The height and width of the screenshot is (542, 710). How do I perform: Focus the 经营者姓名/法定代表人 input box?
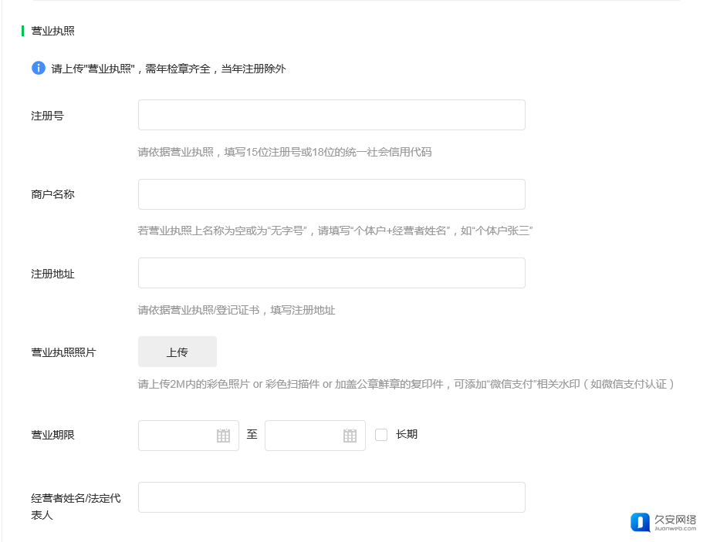(331, 497)
